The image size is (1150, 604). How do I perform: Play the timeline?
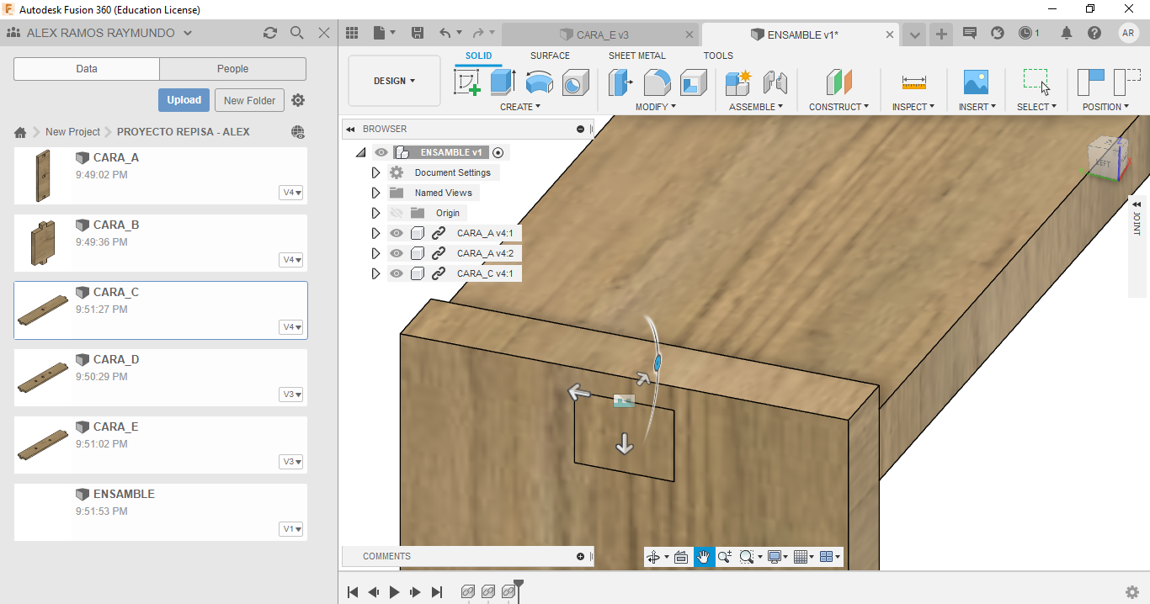tap(394, 592)
